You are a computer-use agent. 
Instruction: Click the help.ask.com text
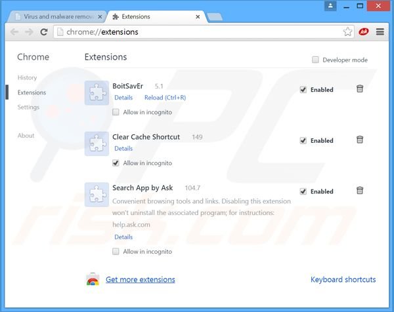pos(131,224)
